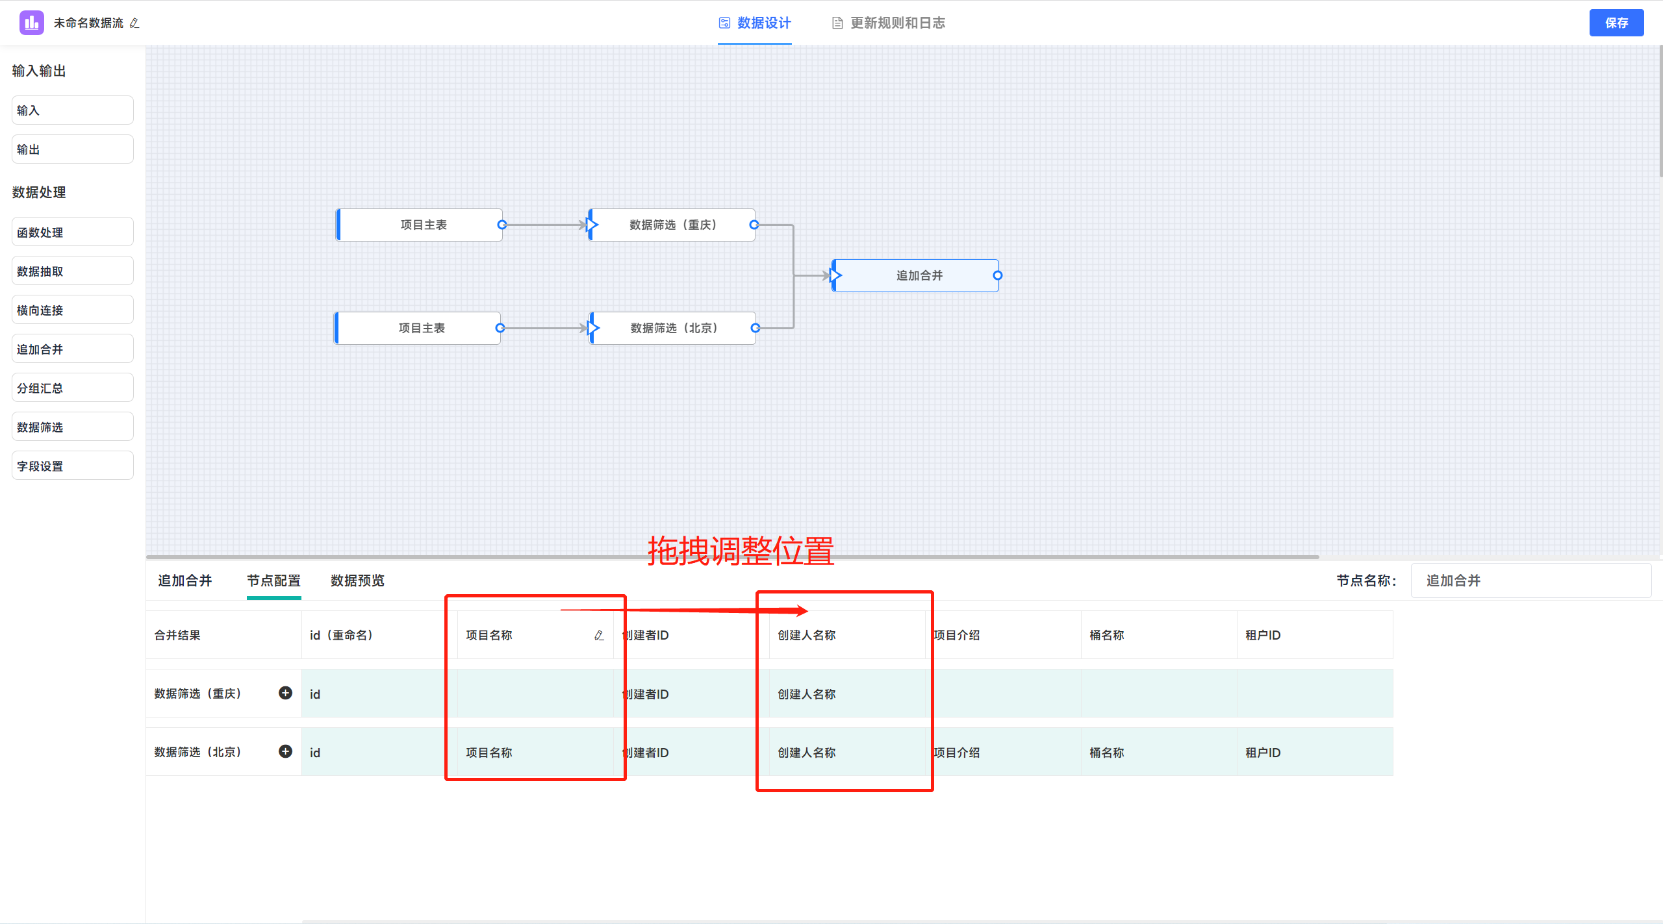This screenshot has width=1663, height=924.
Task: Select the top 项目主表 node
Action: click(420, 225)
